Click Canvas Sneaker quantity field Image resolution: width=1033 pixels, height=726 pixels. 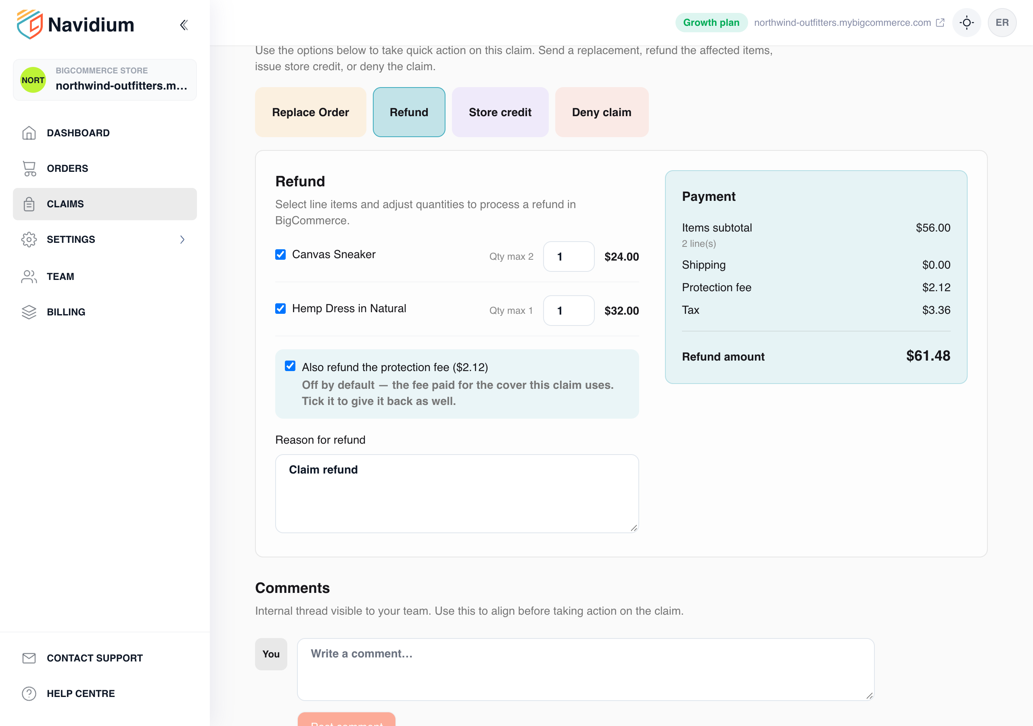pos(569,257)
